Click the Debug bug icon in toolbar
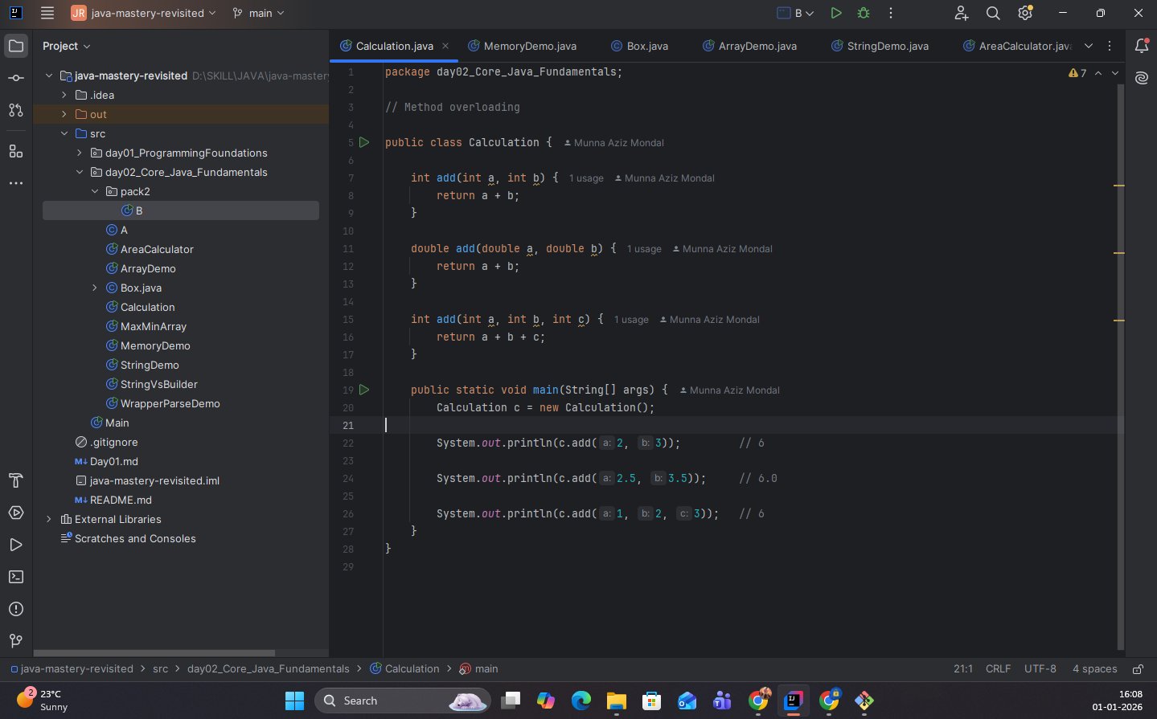Viewport: 1157px width, 719px height. coord(864,13)
